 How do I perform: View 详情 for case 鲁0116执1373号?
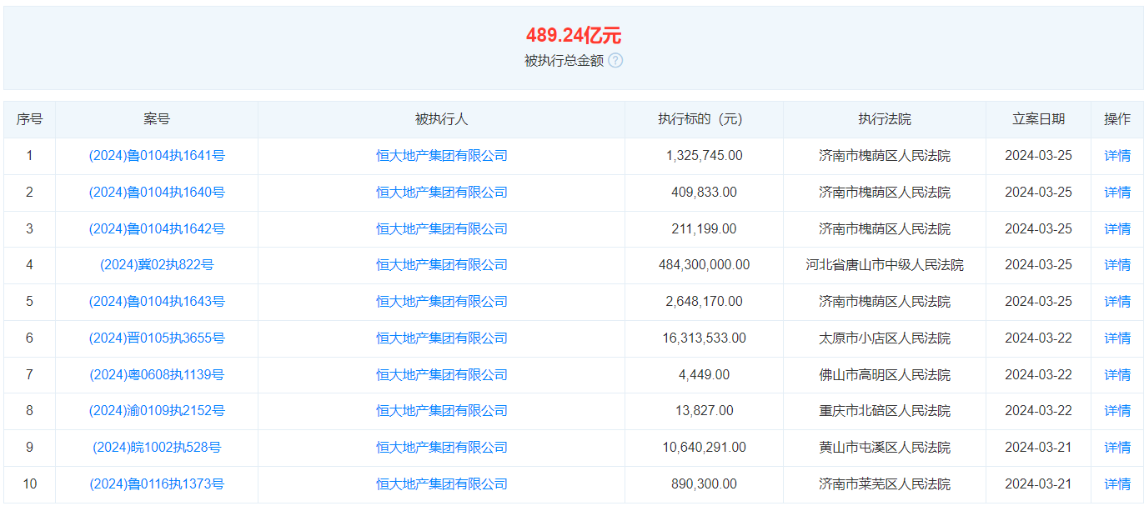1117,483
